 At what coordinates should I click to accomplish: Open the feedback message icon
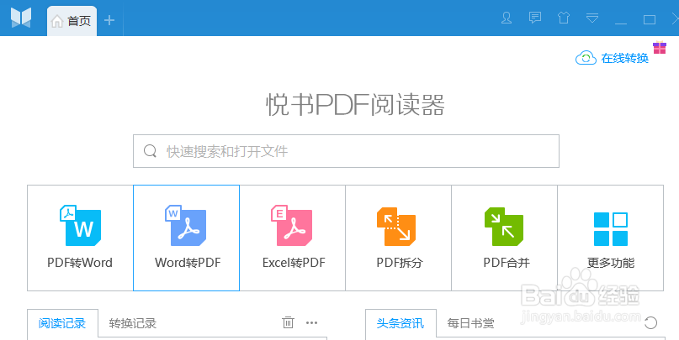pyautogui.click(x=535, y=18)
